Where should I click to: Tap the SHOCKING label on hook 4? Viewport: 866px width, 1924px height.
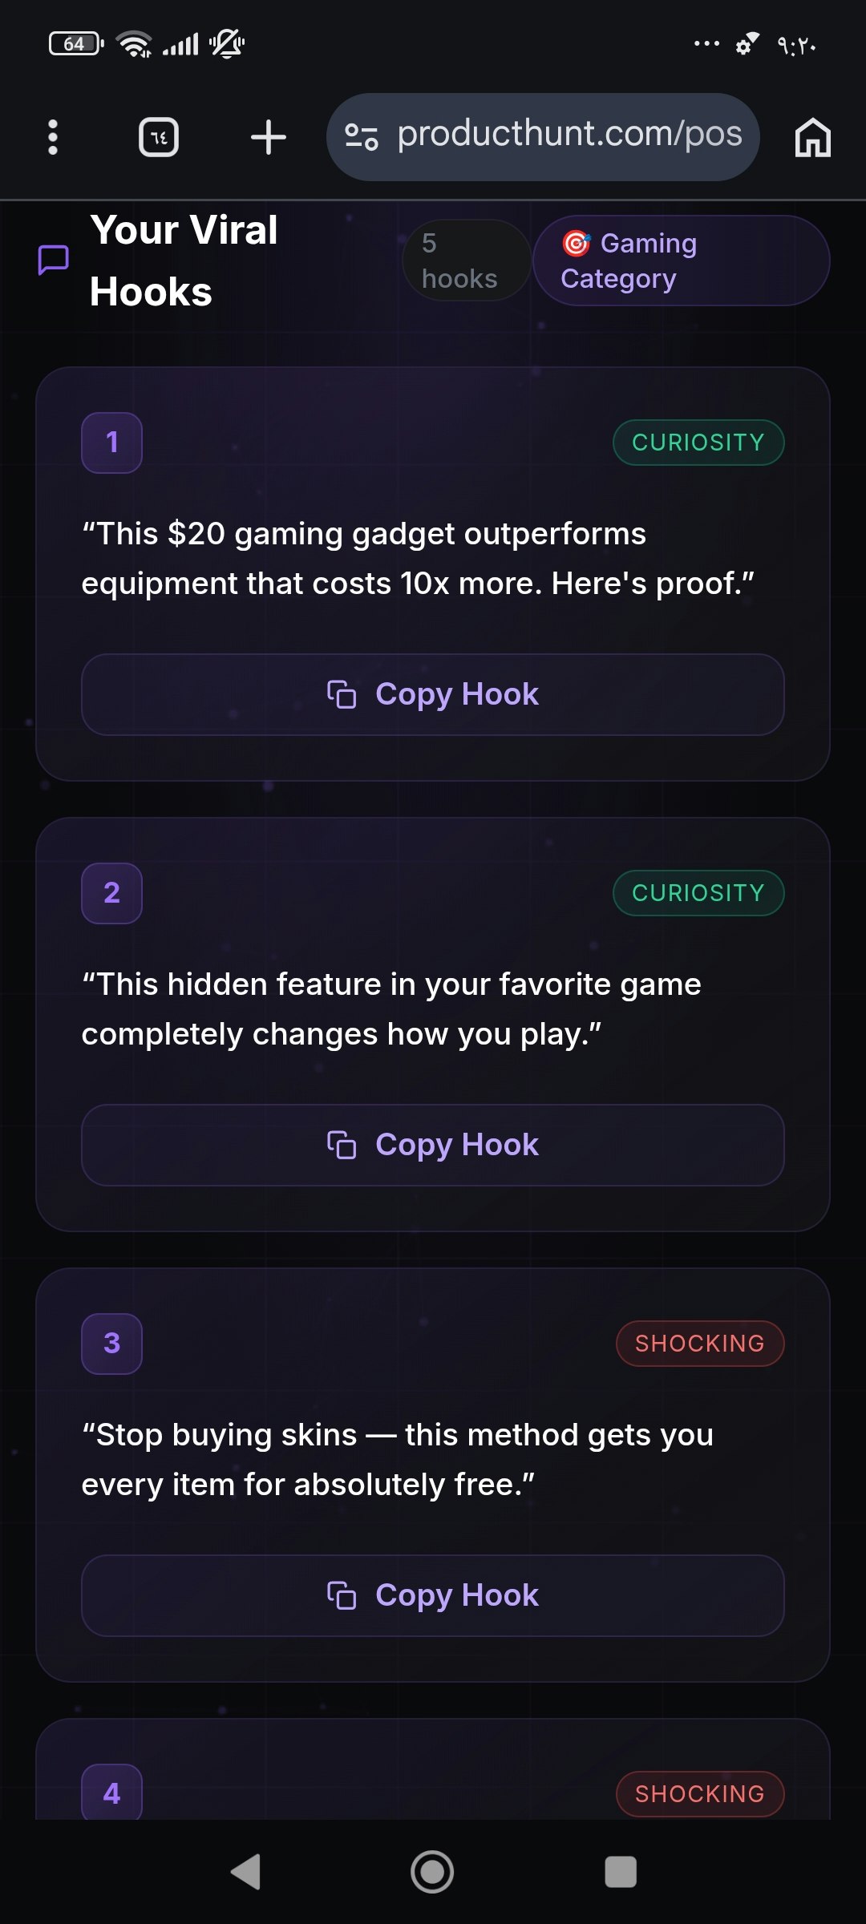(x=698, y=1793)
